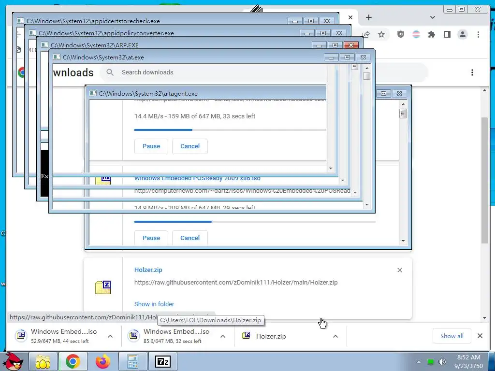This screenshot has height=371, width=495.
Task: Open the share page icon in address bar
Action: 366,34
